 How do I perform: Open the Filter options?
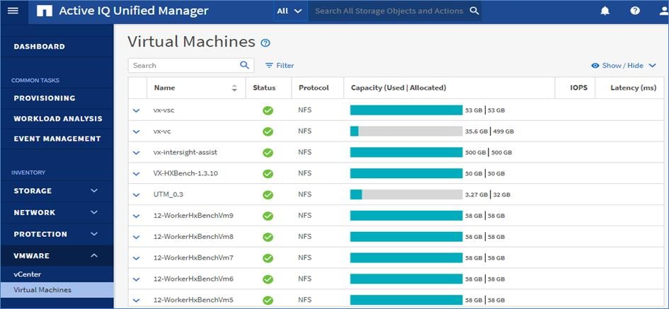(280, 66)
